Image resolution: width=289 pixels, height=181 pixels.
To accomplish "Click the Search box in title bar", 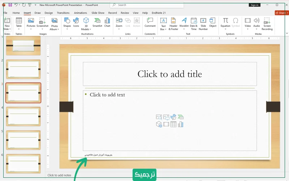I will 147,5.
